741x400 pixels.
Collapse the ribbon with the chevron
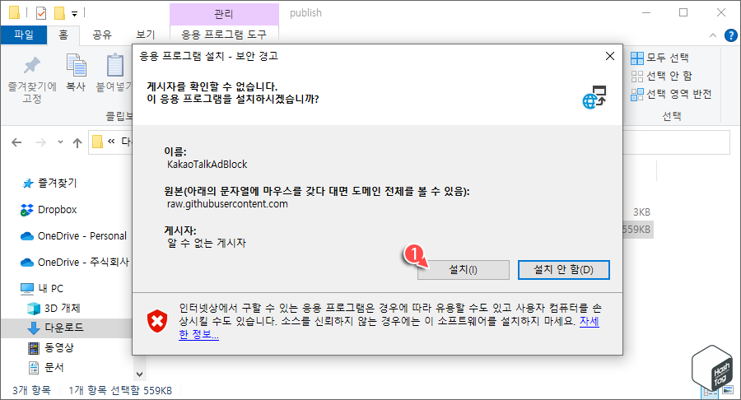coord(713,35)
